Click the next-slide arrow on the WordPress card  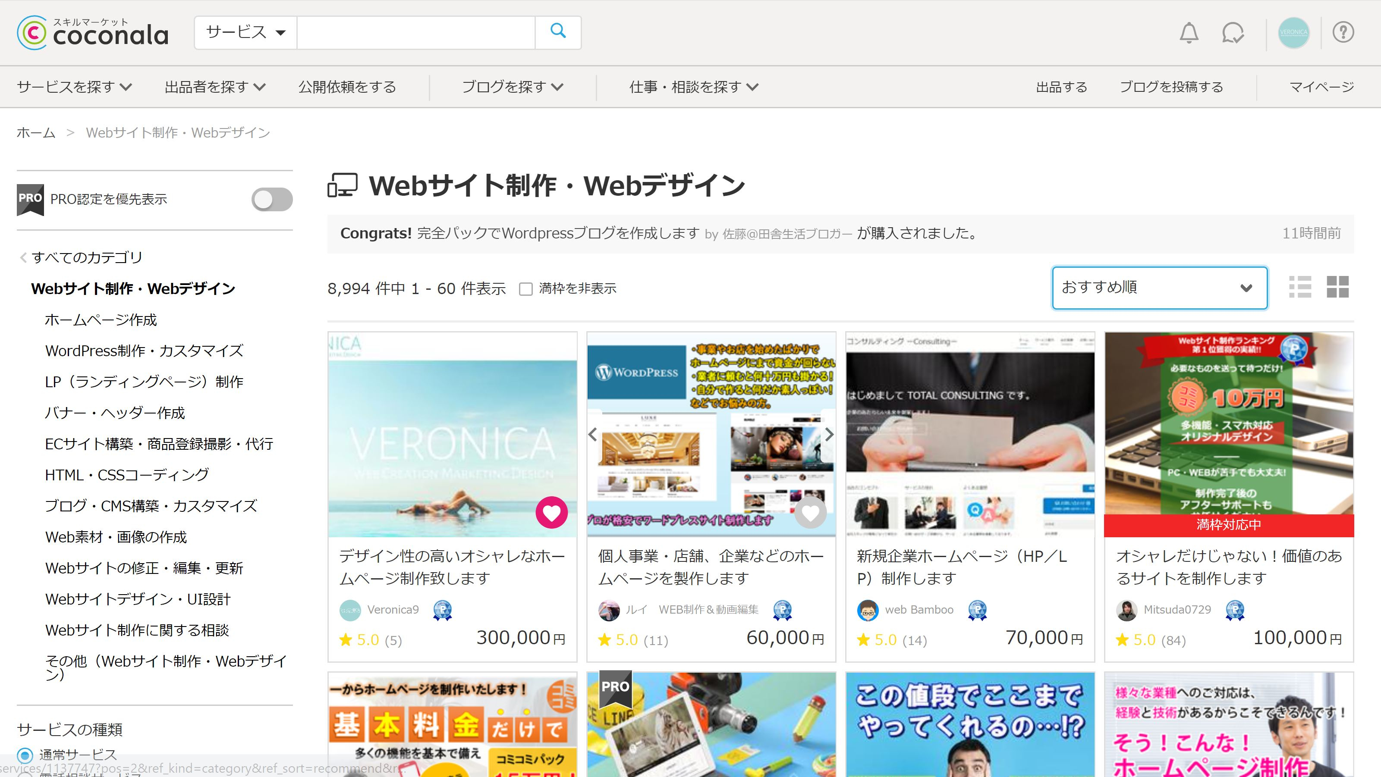click(829, 435)
